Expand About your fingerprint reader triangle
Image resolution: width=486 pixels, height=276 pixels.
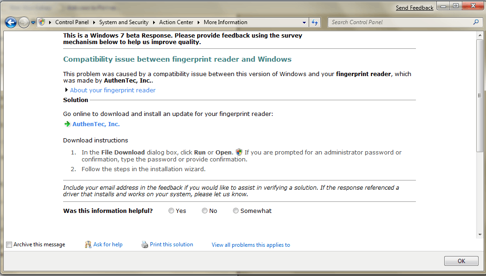(66, 90)
